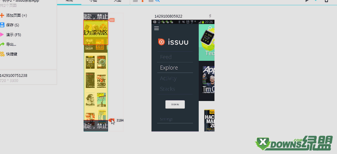Open Activity in the issuu sidebar
The width and height of the screenshot is (337, 154).
168,78
